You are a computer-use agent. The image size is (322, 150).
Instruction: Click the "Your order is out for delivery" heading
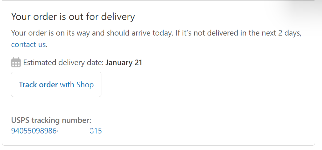73,17
